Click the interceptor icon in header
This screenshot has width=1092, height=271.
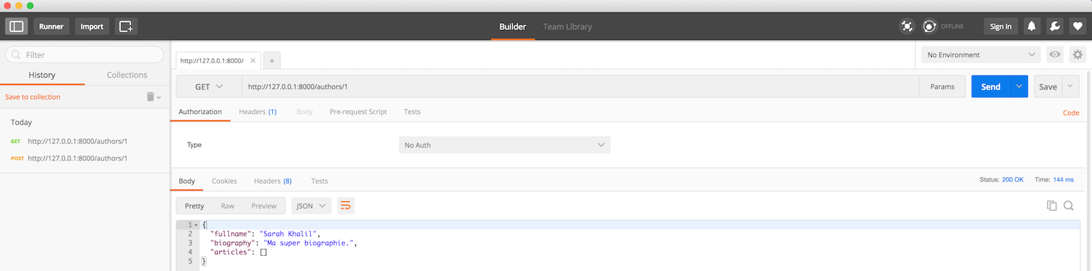pyautogui.click(x=907, y=26)
